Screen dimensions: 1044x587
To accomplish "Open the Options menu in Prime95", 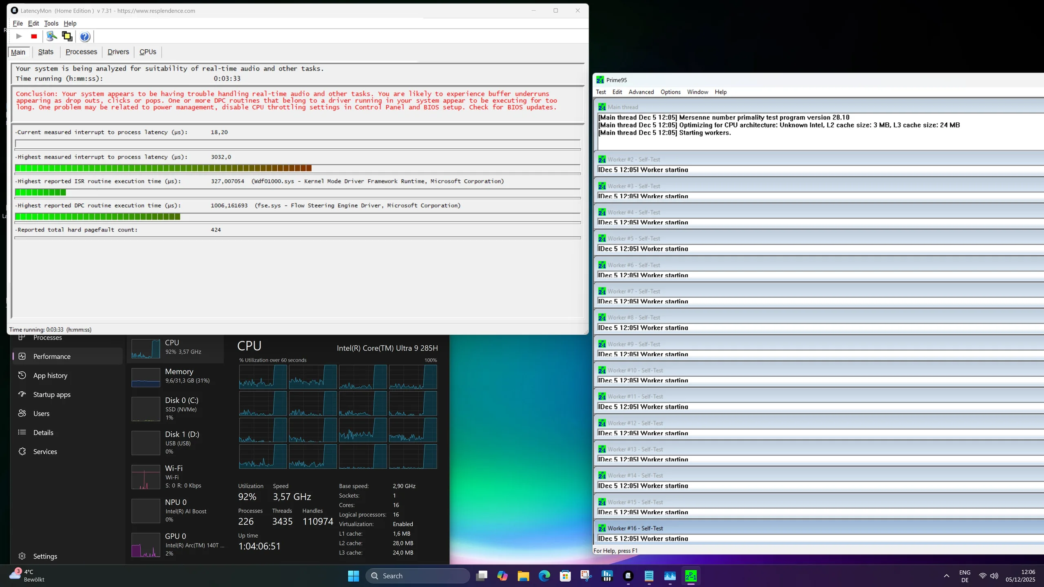I will (x=670, y=92).
